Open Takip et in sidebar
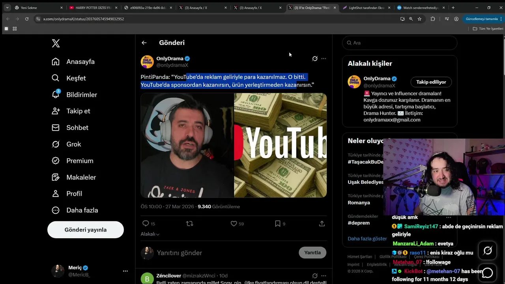 coord(71,111)
